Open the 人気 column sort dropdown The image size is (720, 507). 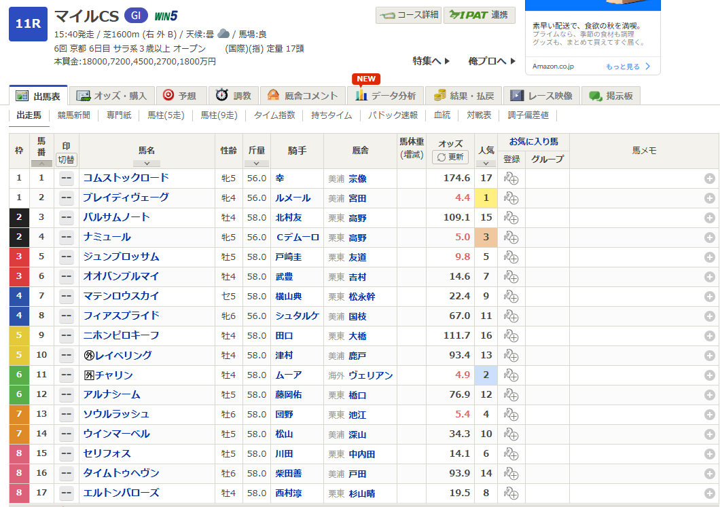click(486, 163)
